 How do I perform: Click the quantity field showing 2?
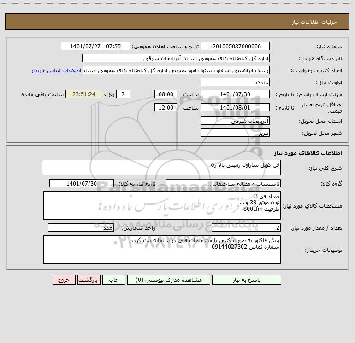click(246, 228)
